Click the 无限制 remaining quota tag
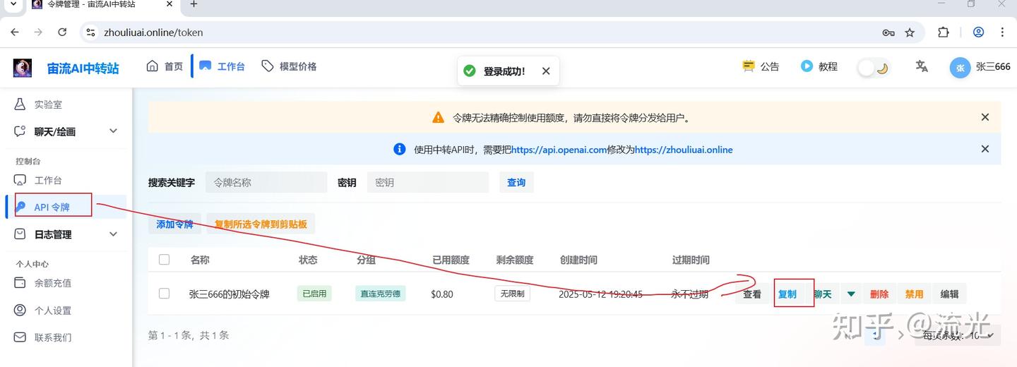Image resolution: width=1017 pixels, height=367 pixels. click(512, 294)
